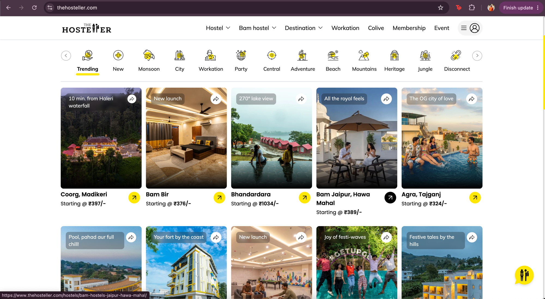
Task: Open the Coorg, Madikeri title link
Action: pos(84,194)
